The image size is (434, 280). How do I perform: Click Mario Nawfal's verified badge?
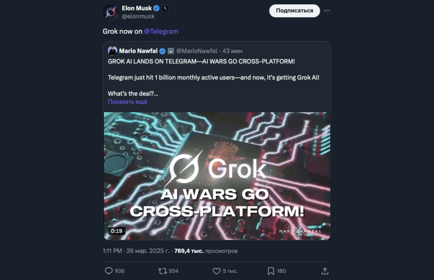tap(162, 51)
